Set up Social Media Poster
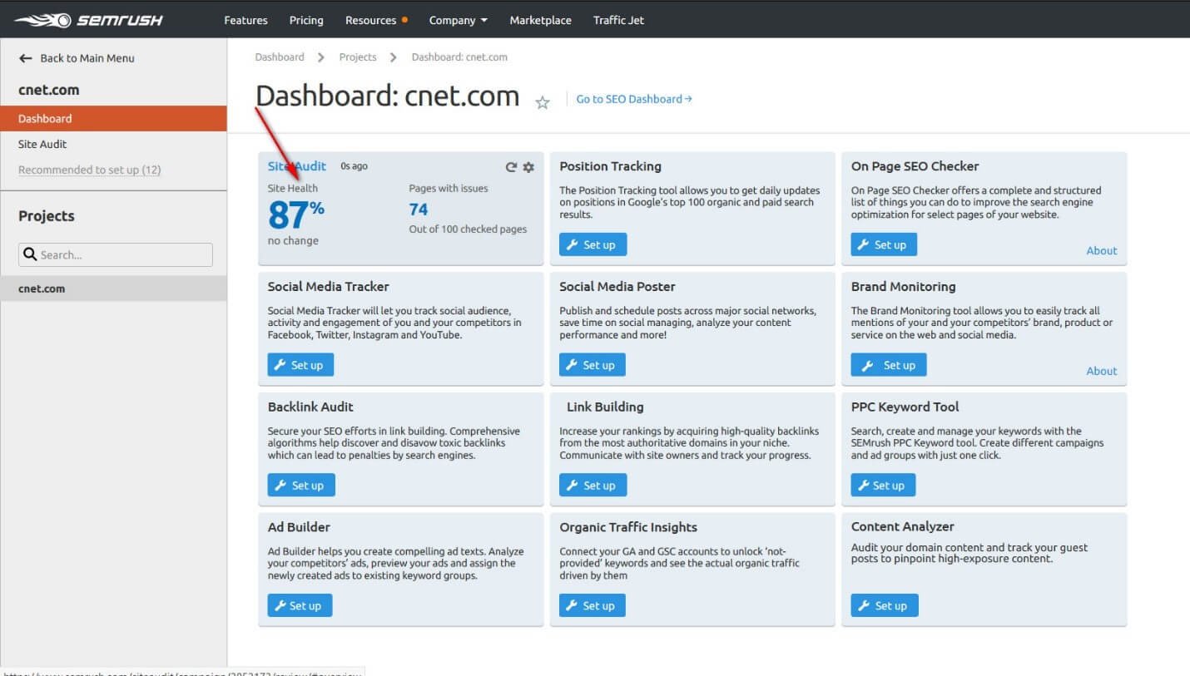Screen dimensions: 1190x676 [x=593, y=365]
